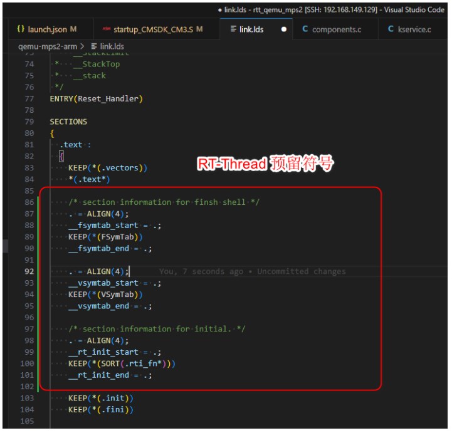
Task: Click __fsymtab_start assignment line
Action: point(115,226)
